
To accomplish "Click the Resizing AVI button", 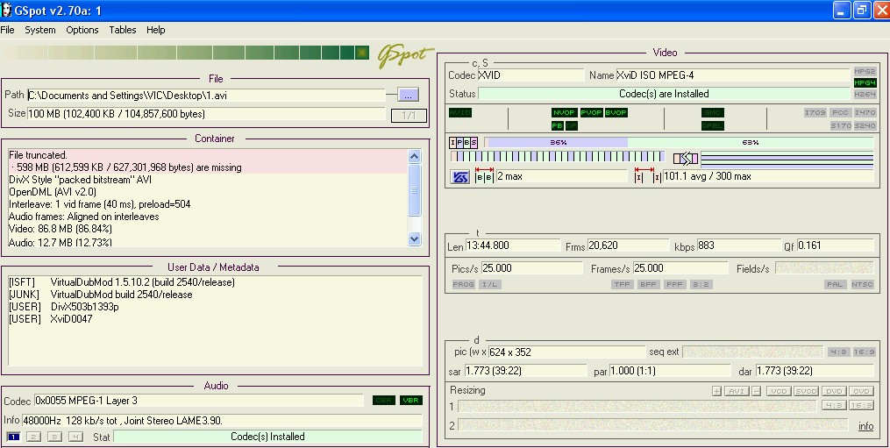I will [737, 391].
